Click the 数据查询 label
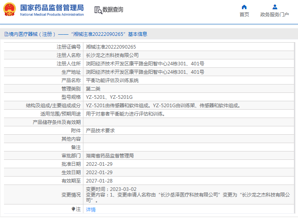The image size is (298, 220). [113, 10]
